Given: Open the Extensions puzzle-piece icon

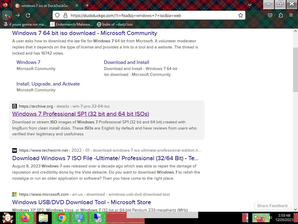Looking at the screenshot, I should [x=281, y=15].
